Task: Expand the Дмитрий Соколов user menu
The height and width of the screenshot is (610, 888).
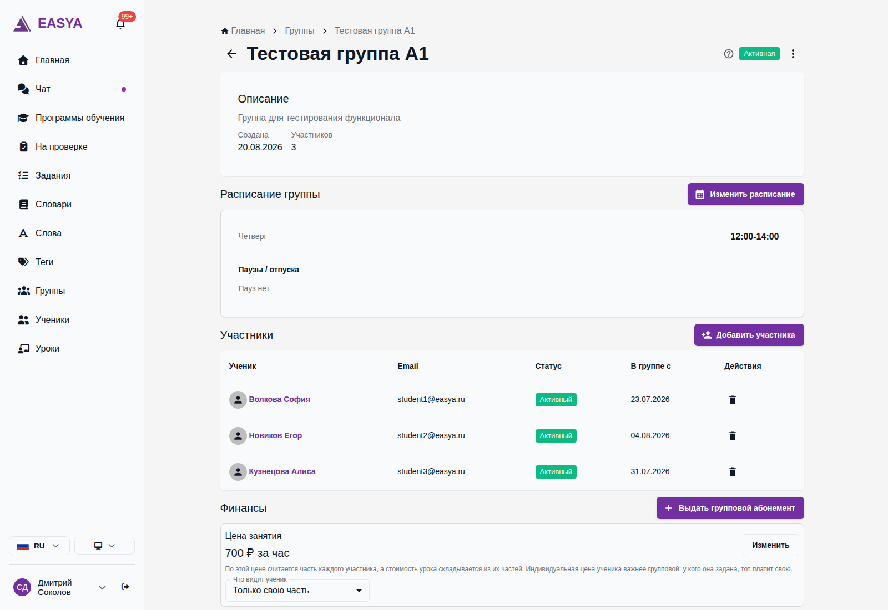Action: (x=102, y=587)
